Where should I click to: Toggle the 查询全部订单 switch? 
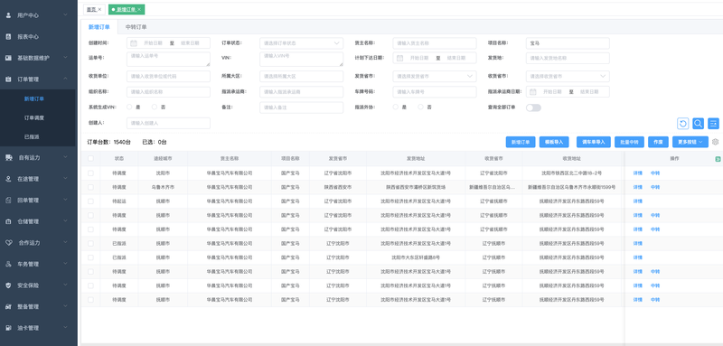(x=533, y=108)
